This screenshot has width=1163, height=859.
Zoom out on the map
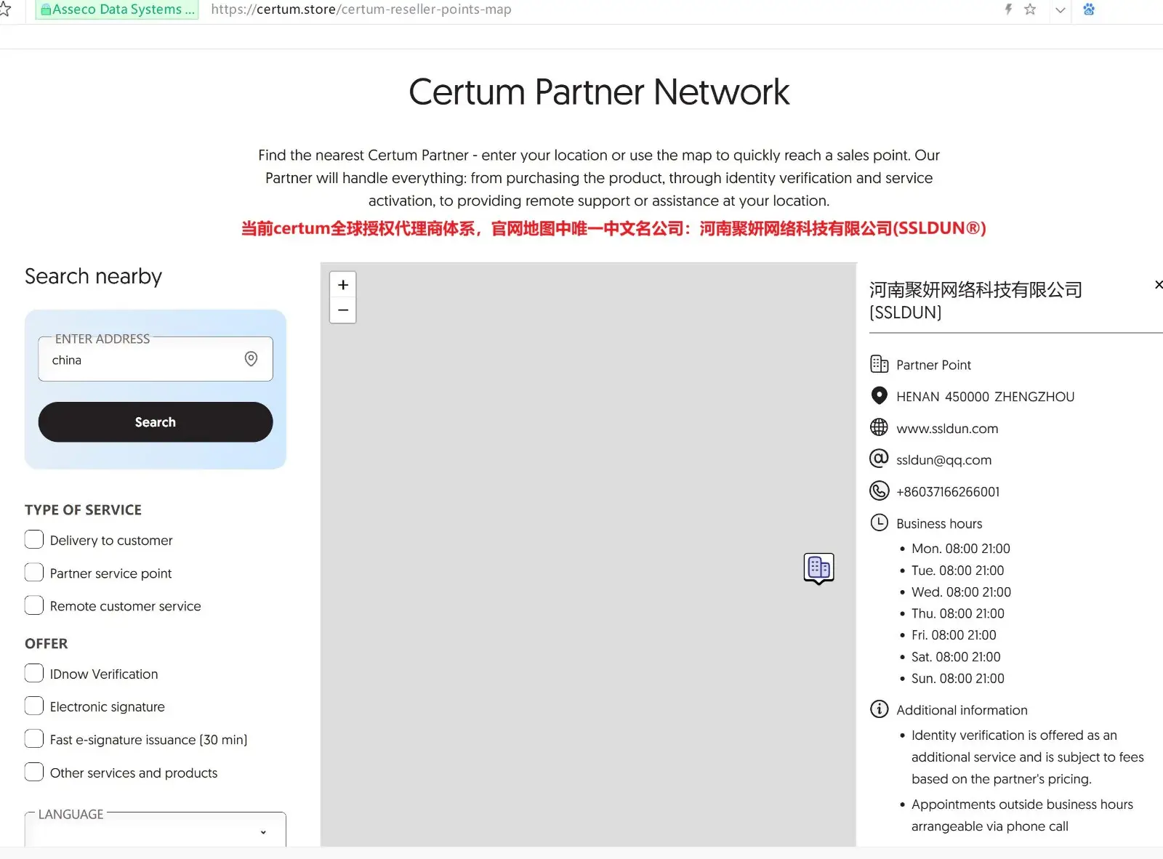[343, 310]
